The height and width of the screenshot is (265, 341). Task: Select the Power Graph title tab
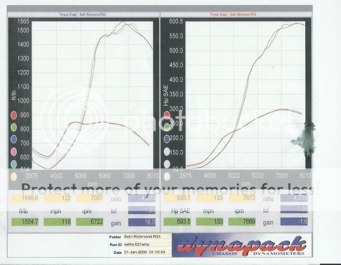point(233,15)
